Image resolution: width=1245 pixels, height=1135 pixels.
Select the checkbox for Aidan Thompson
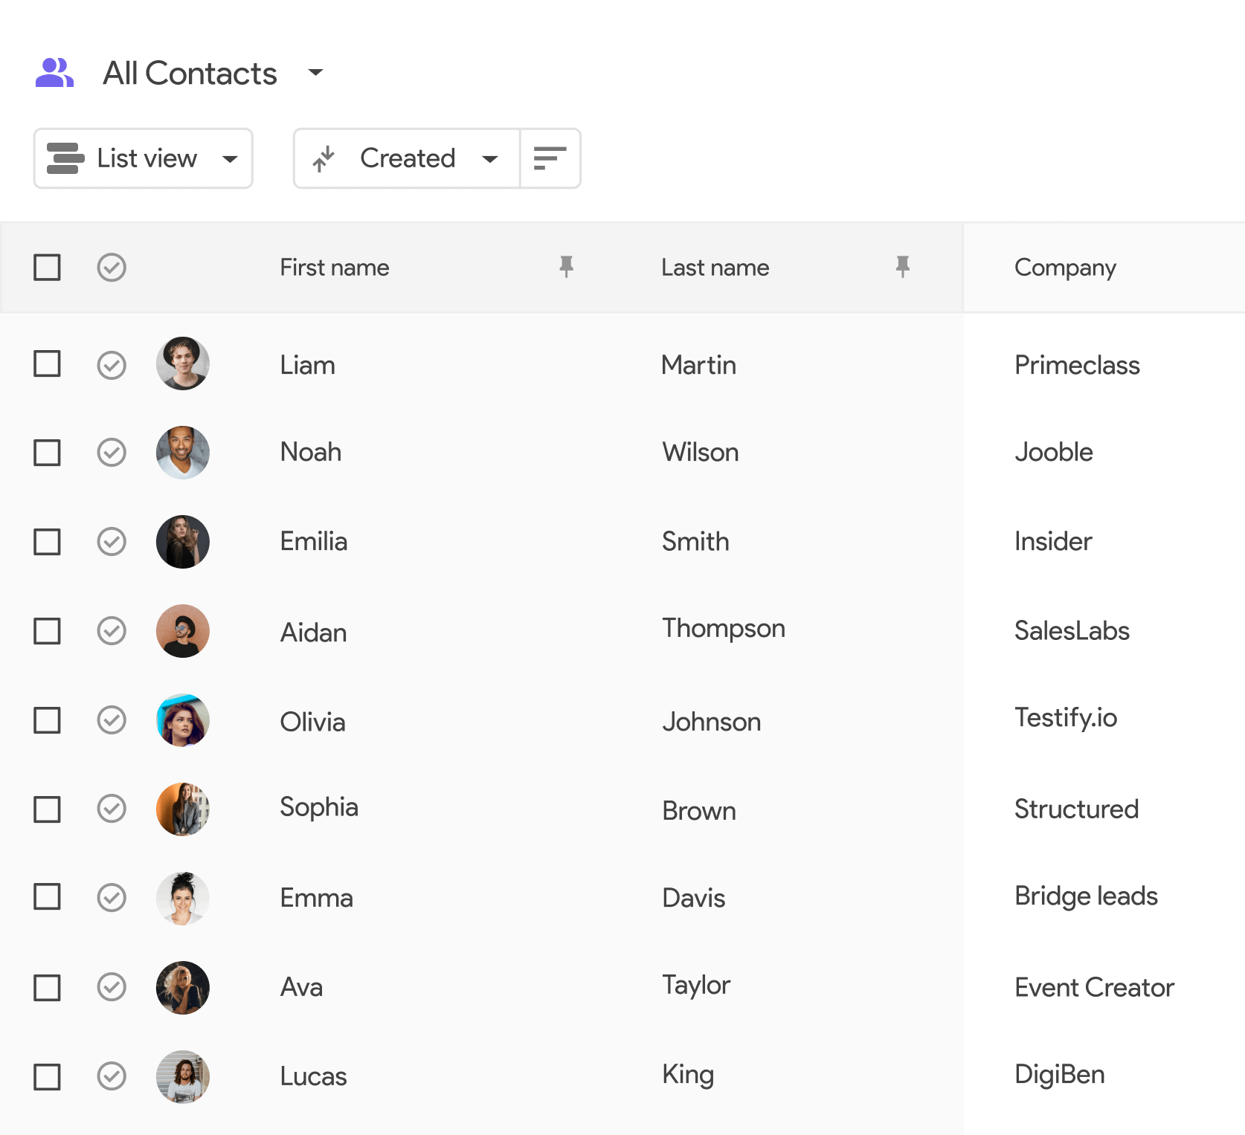point(47,631)
